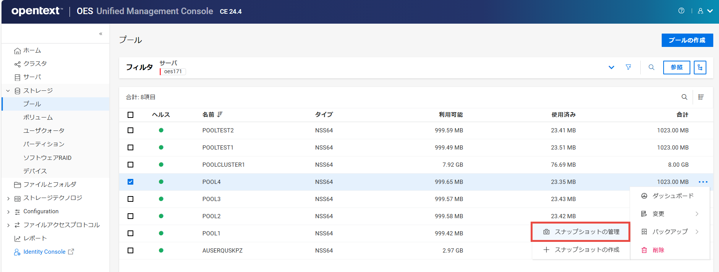Collapse the left navigation sidebar

[101, 34]
